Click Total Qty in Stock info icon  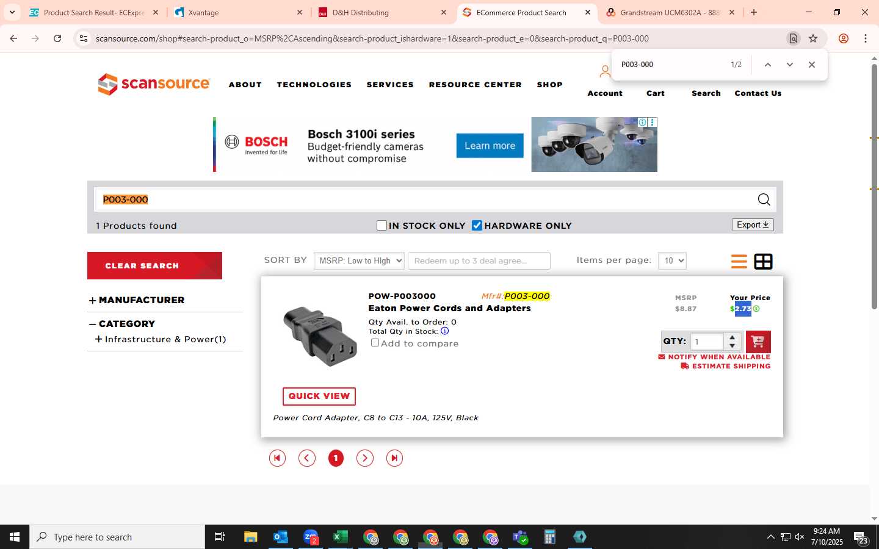tap(444, 331)
